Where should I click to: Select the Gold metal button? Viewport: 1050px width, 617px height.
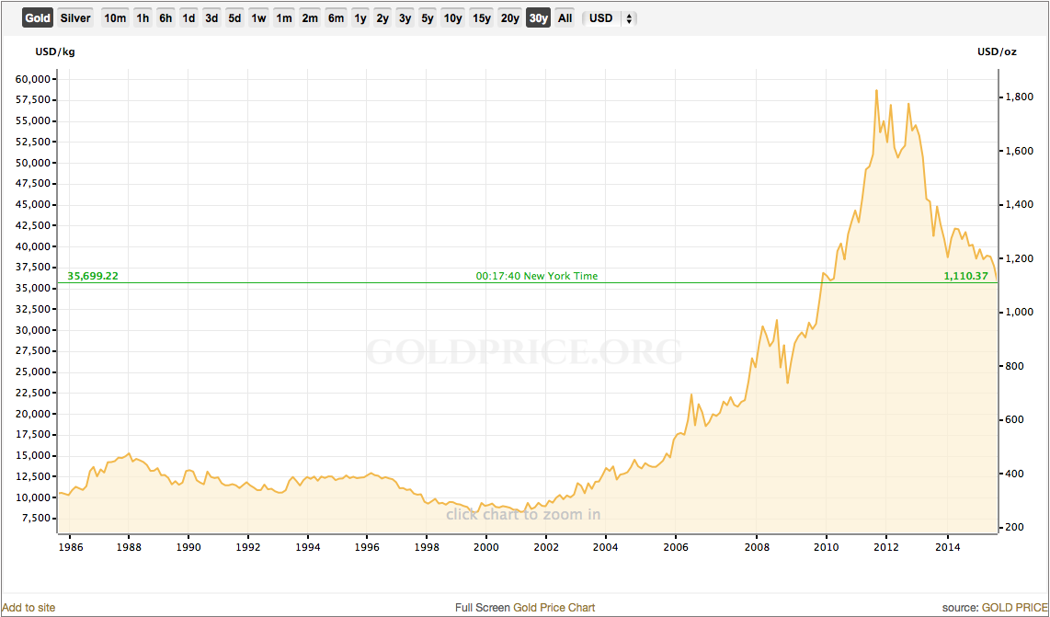coord(39,18)
